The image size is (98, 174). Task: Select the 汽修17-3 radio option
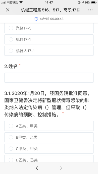[x=49, y=28]
